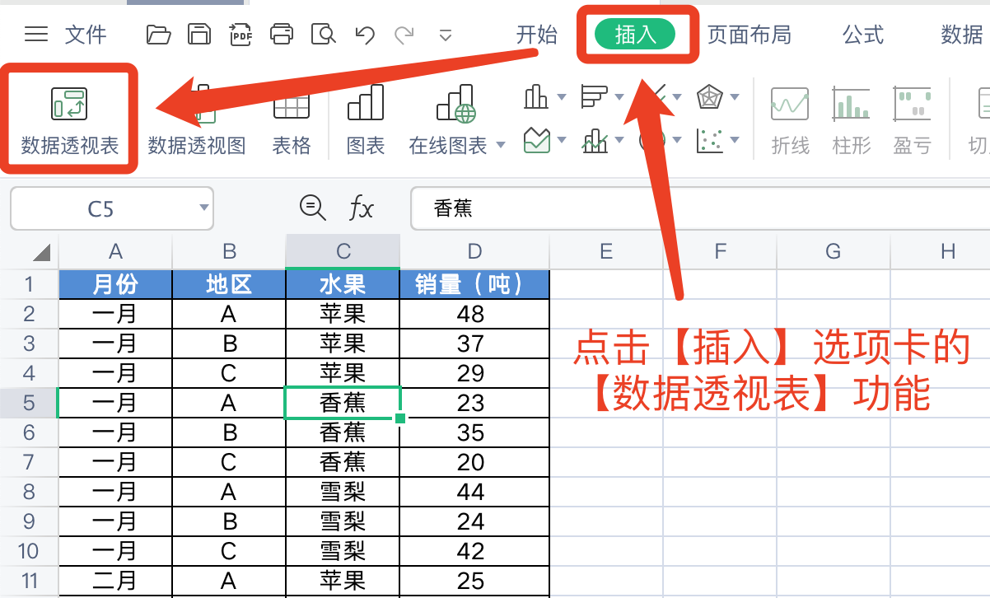
Task: Expand the scatter chart dropdown arrow
Action: (x=735, y=141)
